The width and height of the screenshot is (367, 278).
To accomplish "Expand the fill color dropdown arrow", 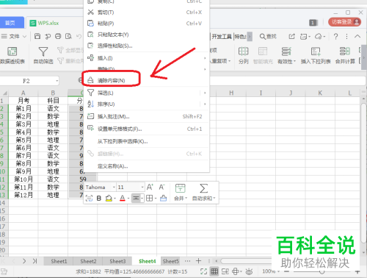I will (115, 199).
